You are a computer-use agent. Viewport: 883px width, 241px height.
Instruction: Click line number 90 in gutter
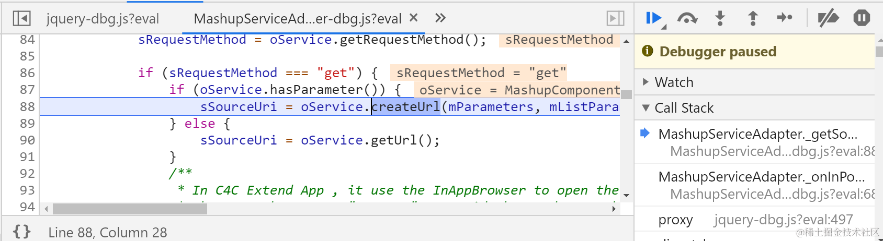(x=27, y=140)
